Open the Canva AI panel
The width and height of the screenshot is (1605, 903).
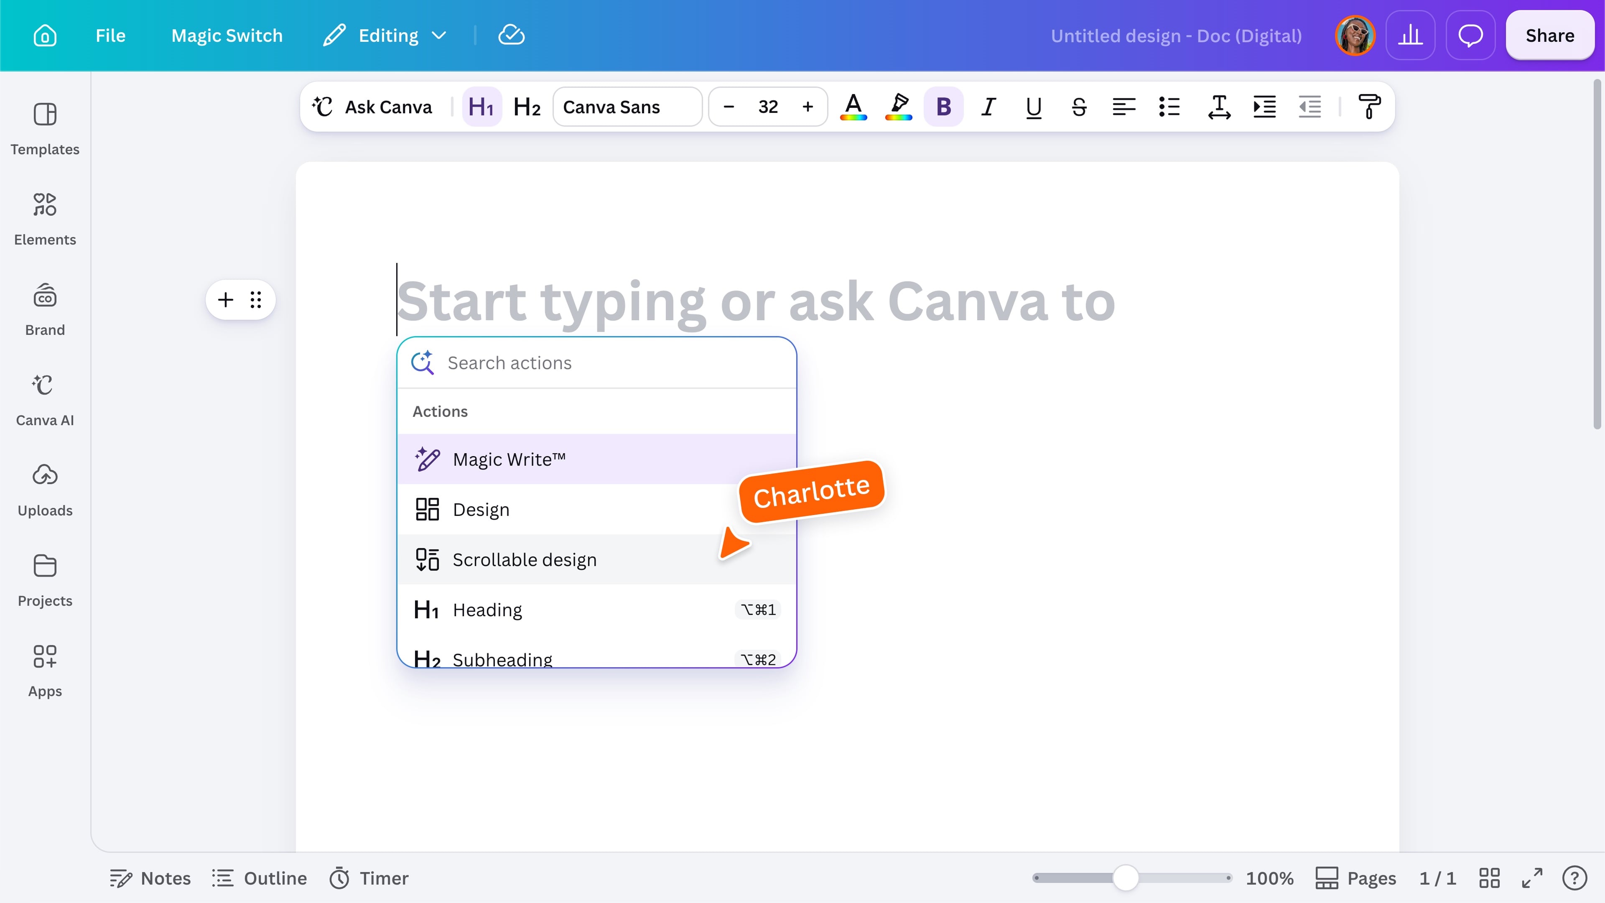click(45, 400)
